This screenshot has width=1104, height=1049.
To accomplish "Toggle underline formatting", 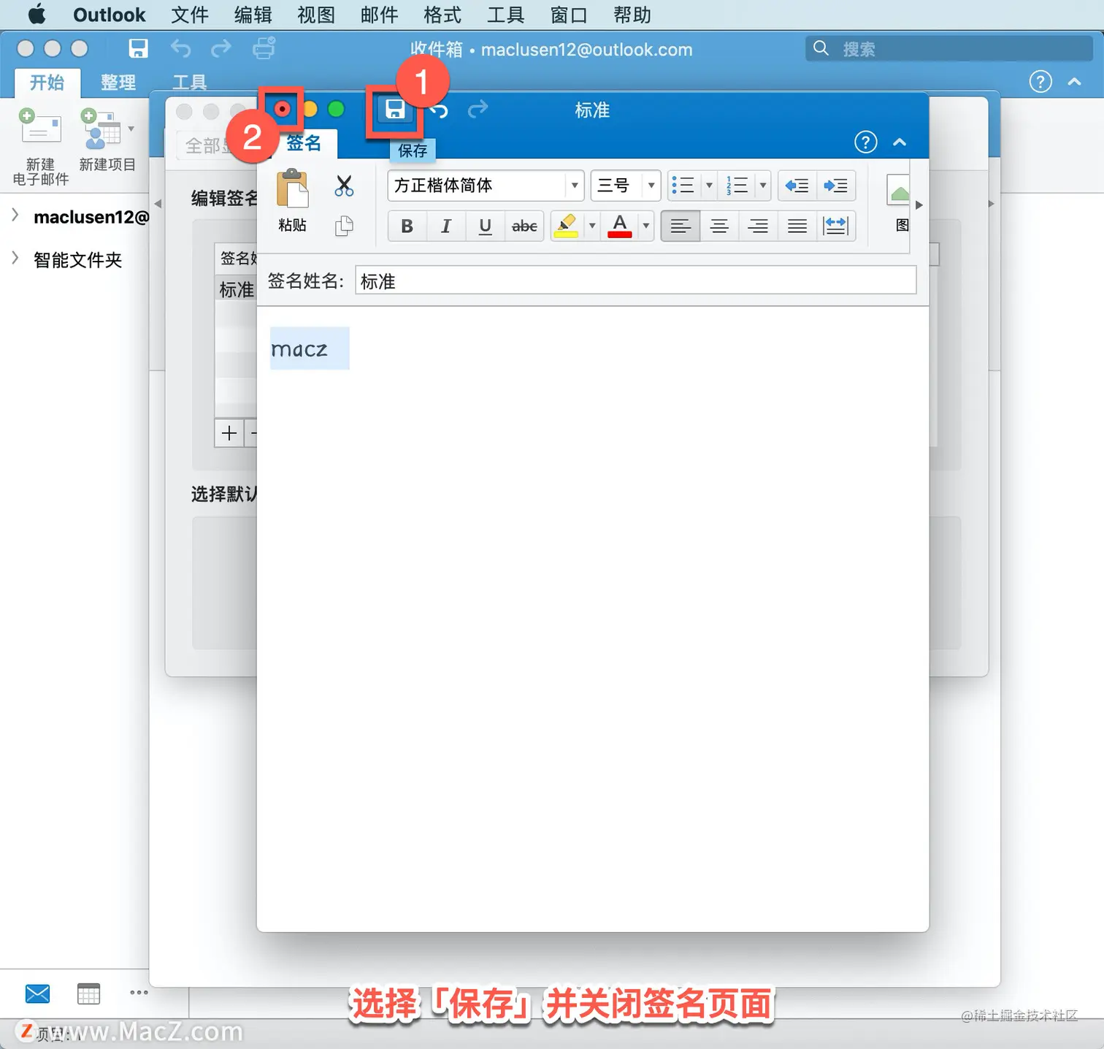I will [485, 226].
